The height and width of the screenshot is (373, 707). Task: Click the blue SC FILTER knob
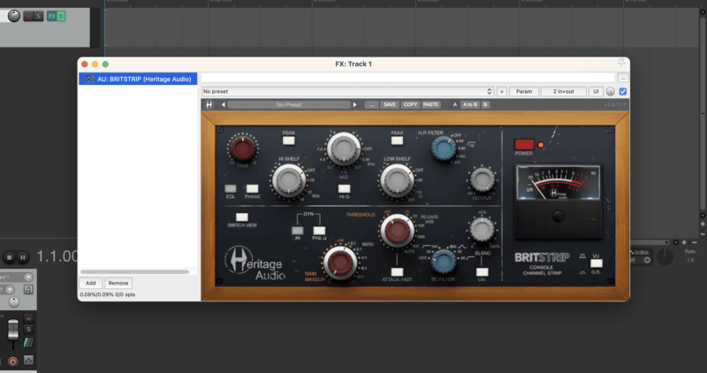pos(443,260)
